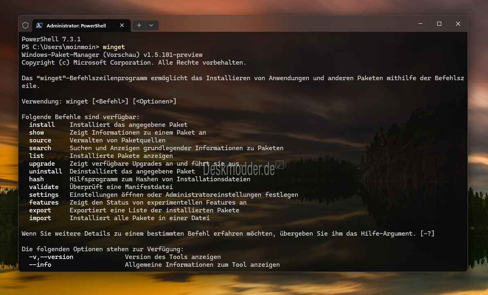The image size is (488, 295).
Task: Click 'Installiert alle Pakete in einer Datei'
Action: click(140, 218)
